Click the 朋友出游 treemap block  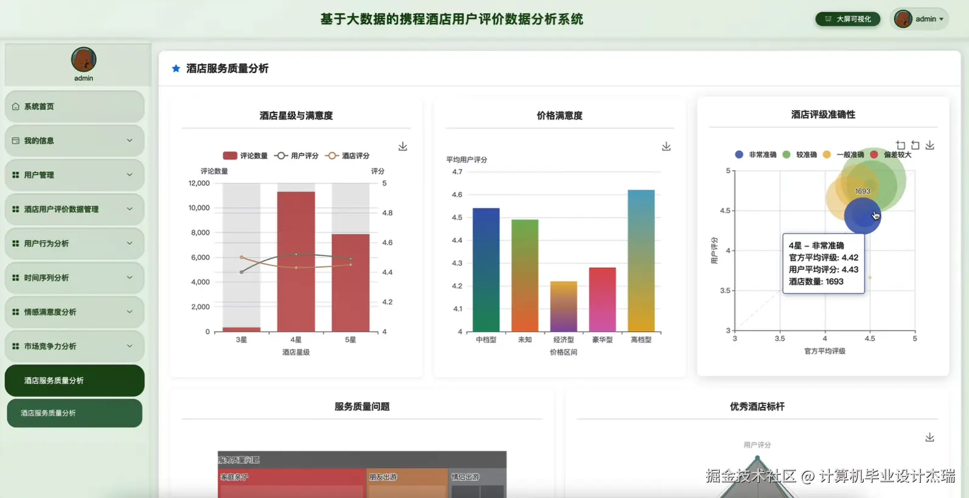(408, 483)
